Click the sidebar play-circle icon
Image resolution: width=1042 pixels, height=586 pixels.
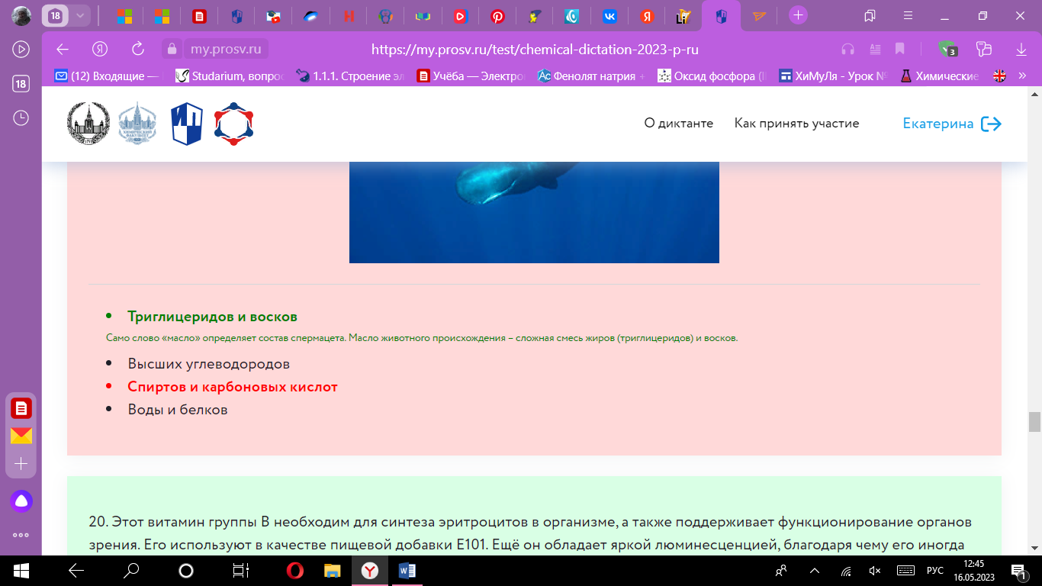(21, 49)
